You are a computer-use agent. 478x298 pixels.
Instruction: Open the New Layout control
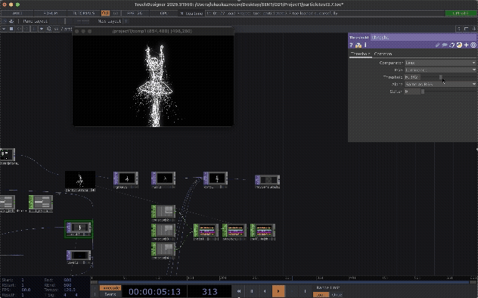(109, 21)
